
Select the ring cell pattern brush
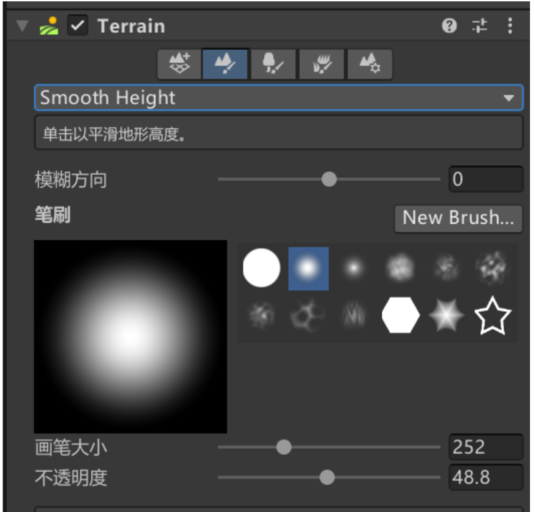click(307, 316)
